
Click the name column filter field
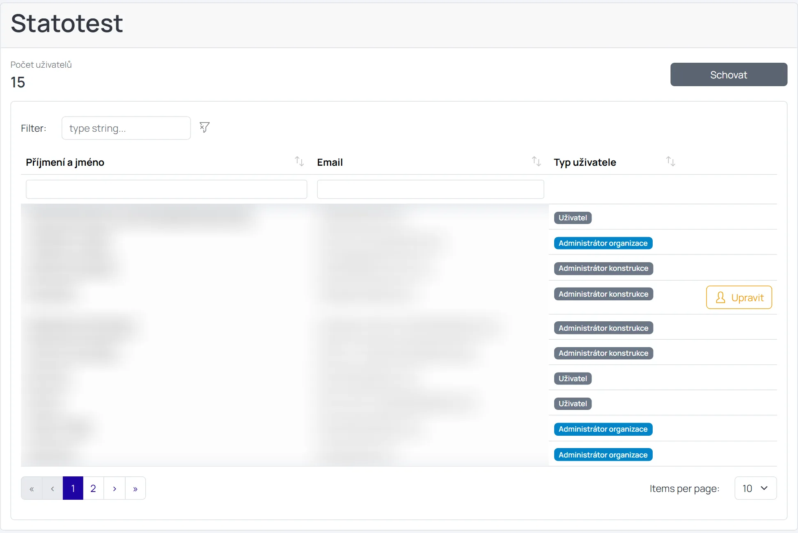point(166,189)
